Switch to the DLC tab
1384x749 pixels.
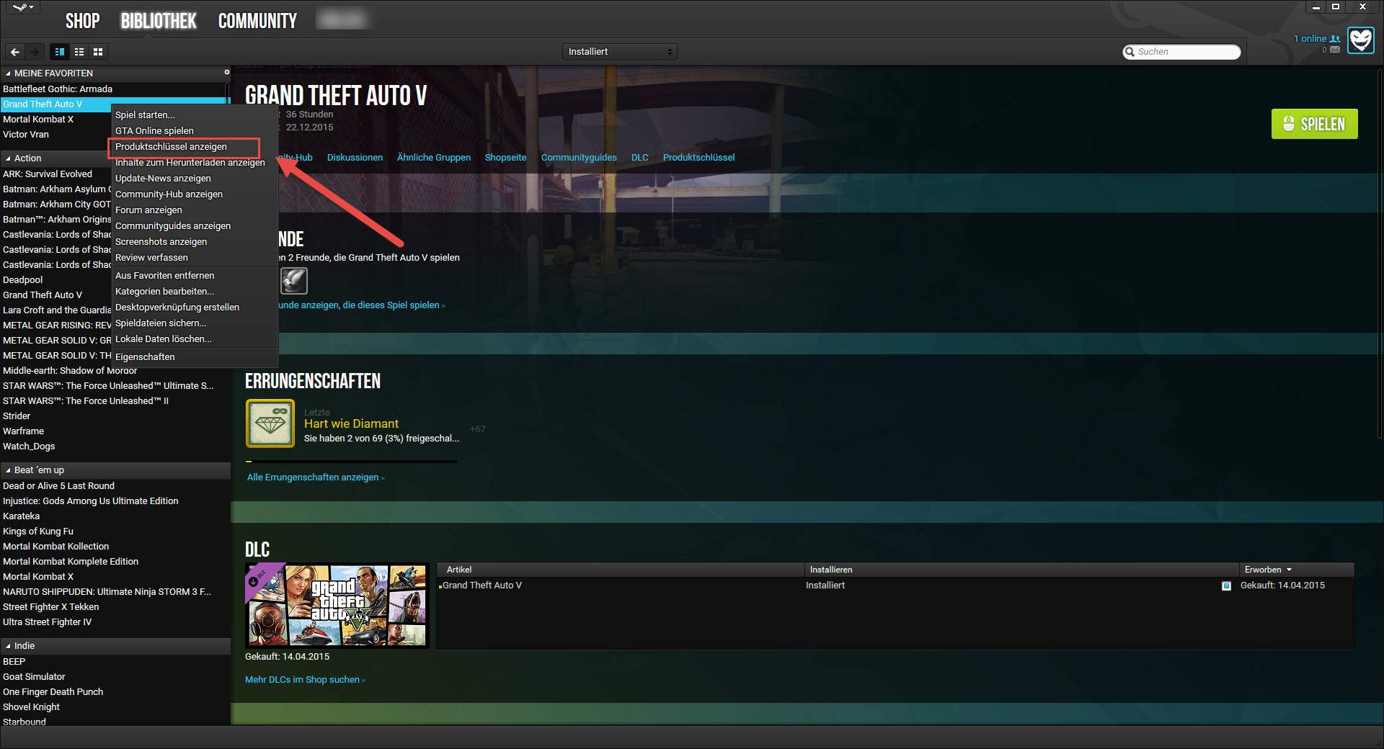[x=639, y=157]
